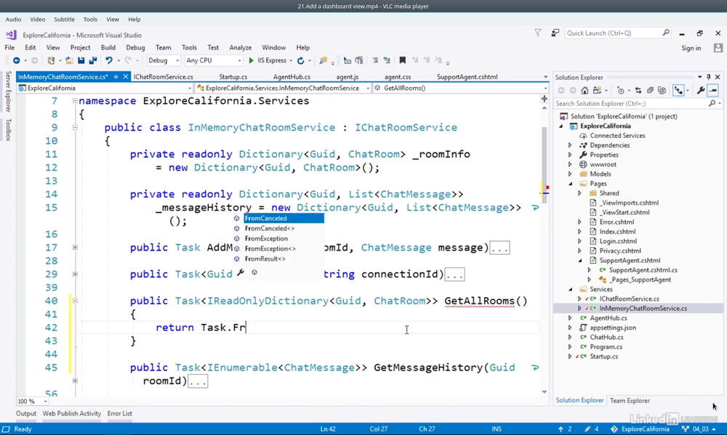Screen dimensions: 727x435
Task: Open the Error List panel
Action: pos(120,413)
